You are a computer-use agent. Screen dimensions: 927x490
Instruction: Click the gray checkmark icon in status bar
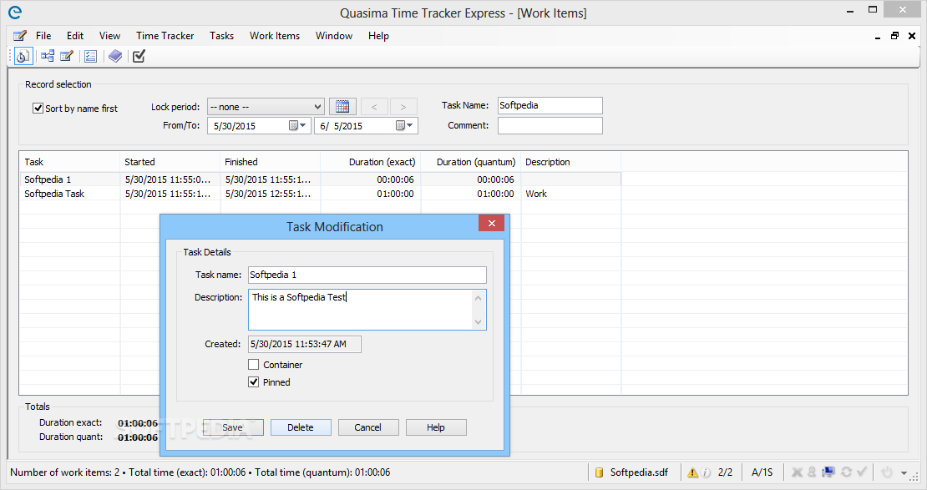click(x=861, y=472)
